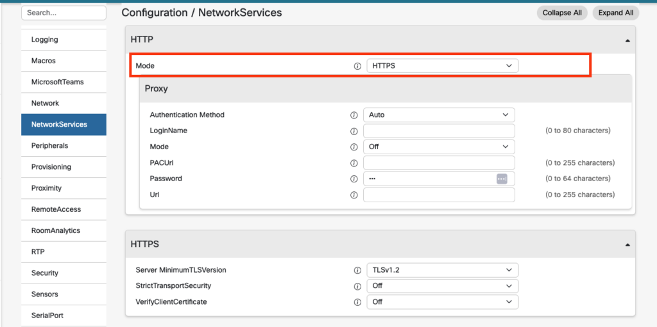657x327 pixels.
Task: Select Proximity in the sidebar
Action: coord(64,189)
